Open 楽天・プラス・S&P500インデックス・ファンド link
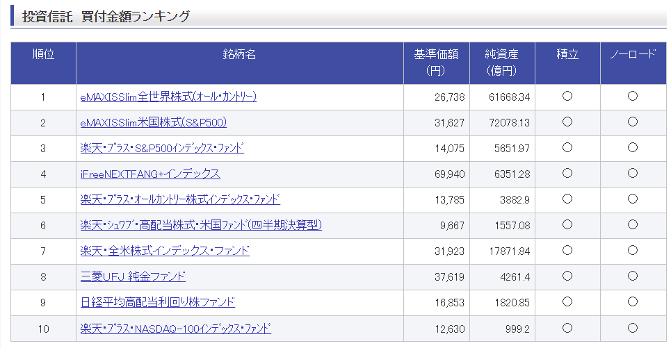This screenshot has width=671, height=348. coord(162,149)
